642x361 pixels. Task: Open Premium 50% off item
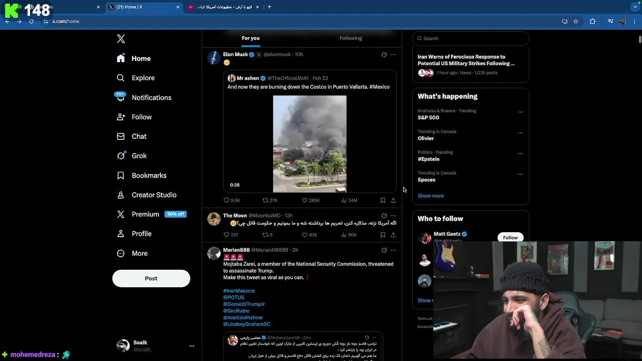(x=151, y=214)
